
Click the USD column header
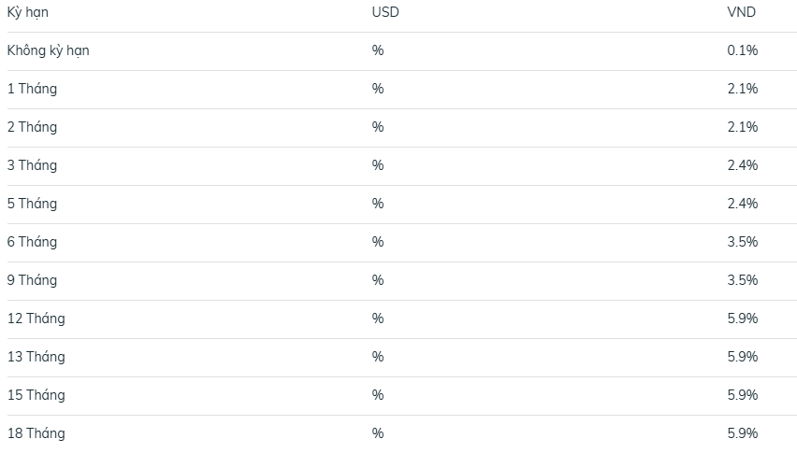coord(385,12)
